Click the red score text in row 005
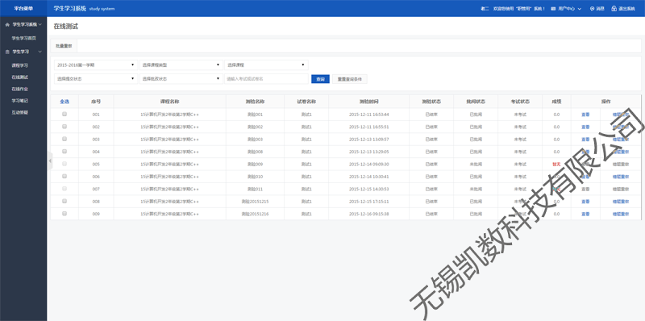The width and height of the screenshot is (645, 321). [556, 165]
